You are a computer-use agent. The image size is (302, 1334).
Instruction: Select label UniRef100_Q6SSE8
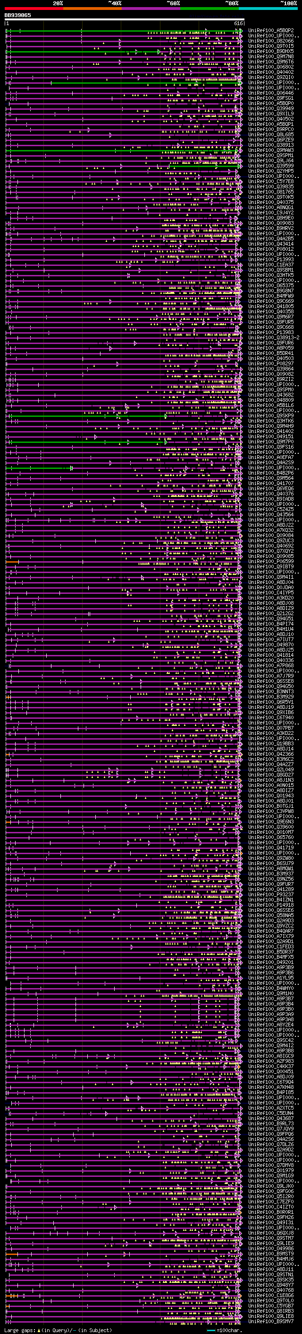271,681
